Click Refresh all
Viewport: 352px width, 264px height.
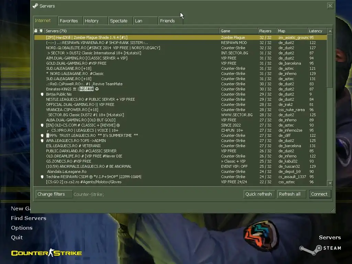291,194
